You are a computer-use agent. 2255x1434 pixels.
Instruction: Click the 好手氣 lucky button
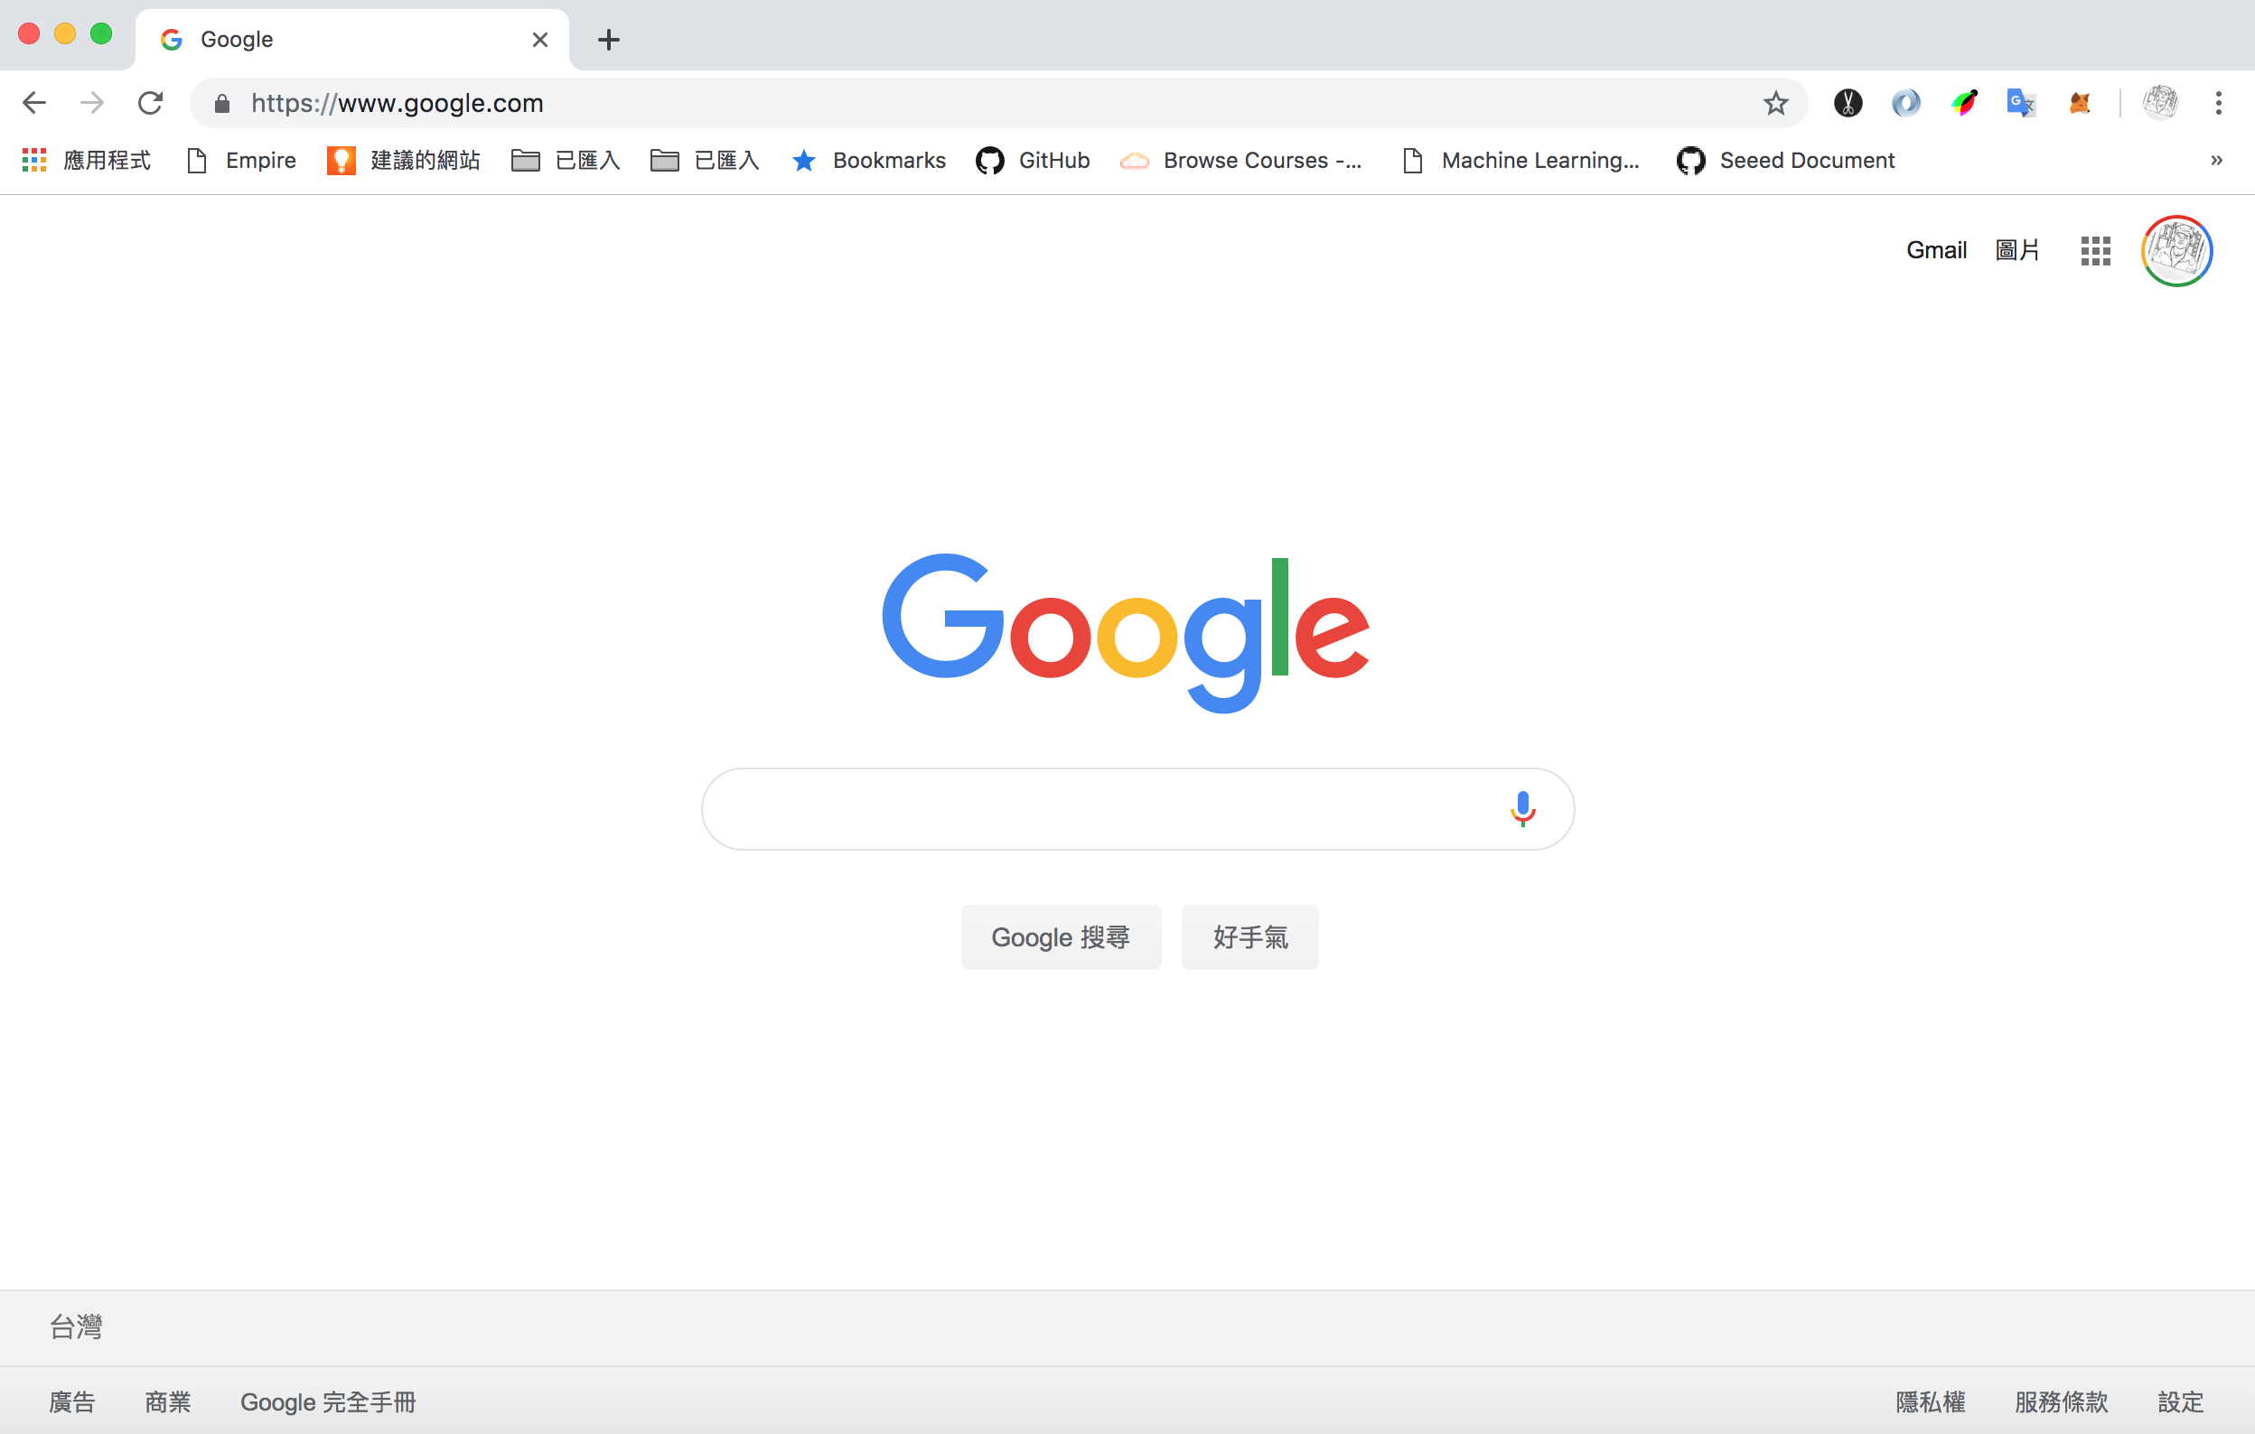1250,937
